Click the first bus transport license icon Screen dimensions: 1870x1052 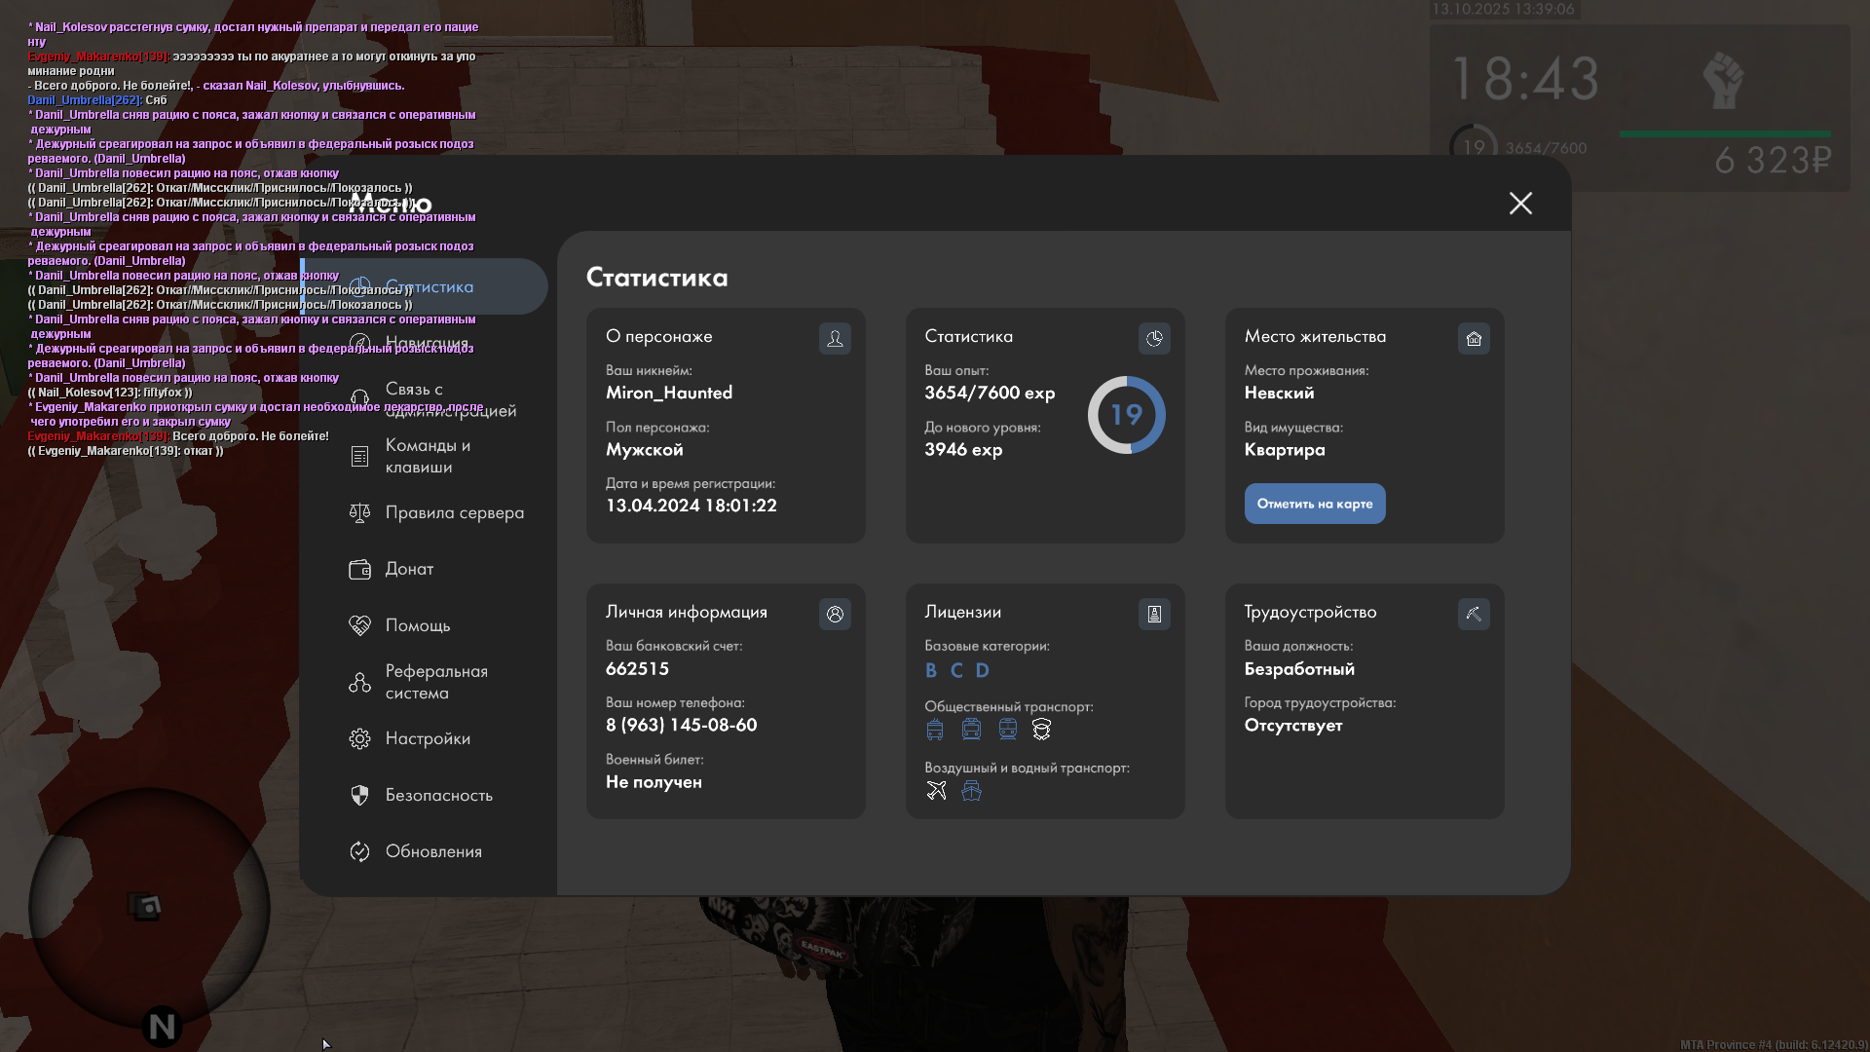click(x=935, y=730)
